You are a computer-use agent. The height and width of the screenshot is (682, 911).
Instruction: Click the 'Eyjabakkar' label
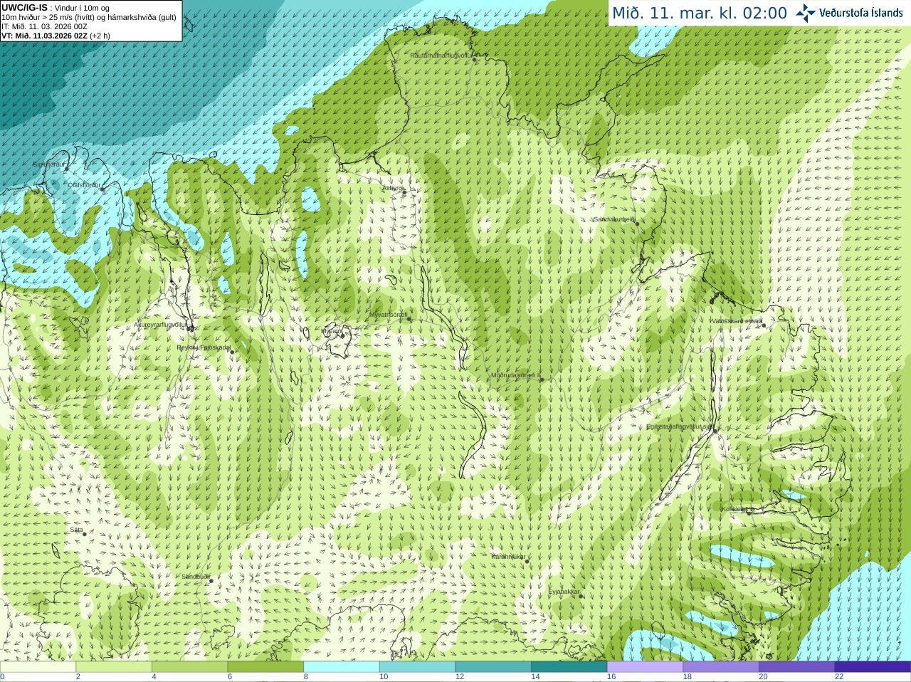click(x=564, y=592)
